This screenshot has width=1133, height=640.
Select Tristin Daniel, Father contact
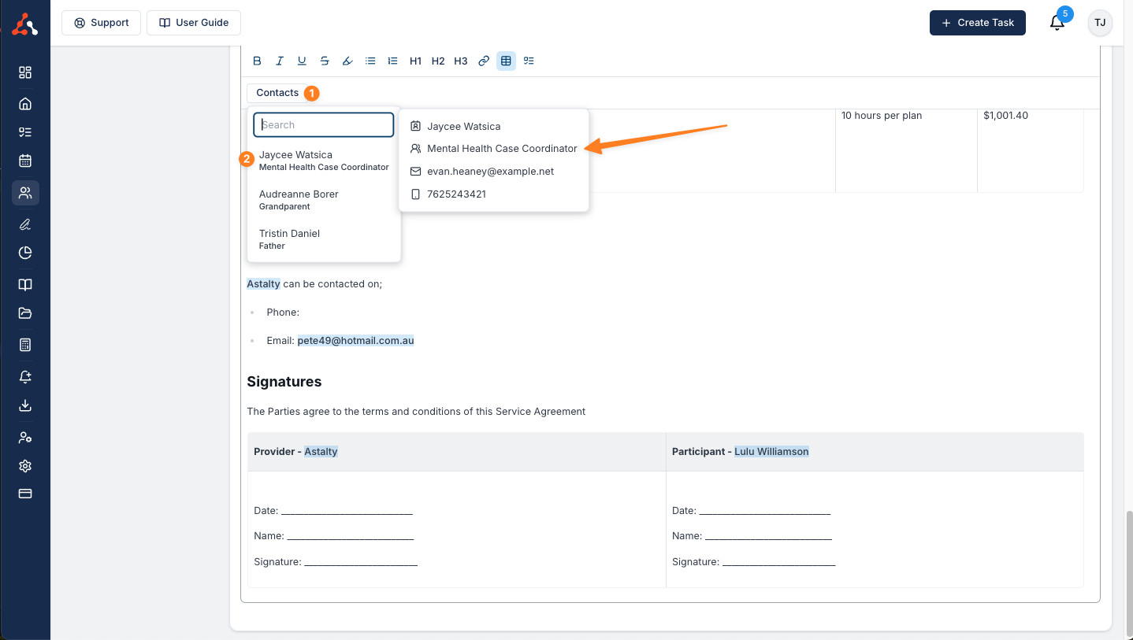tap(324, 239)
